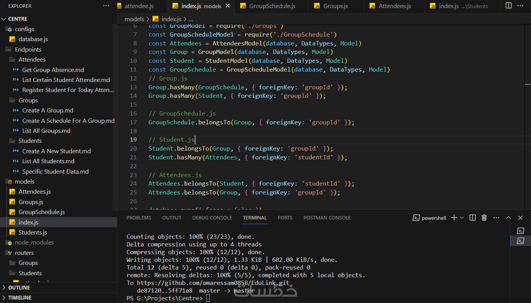Switch to the PROBLEMS tab
The image size is (531, 303).
tap(139, 218)
